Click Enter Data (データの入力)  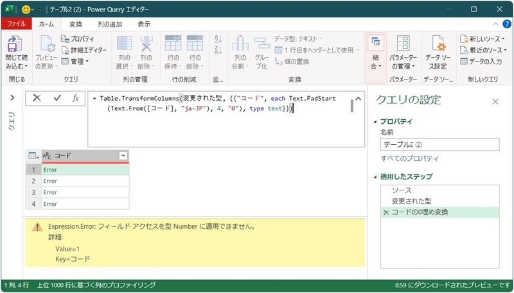click(481, 61)
